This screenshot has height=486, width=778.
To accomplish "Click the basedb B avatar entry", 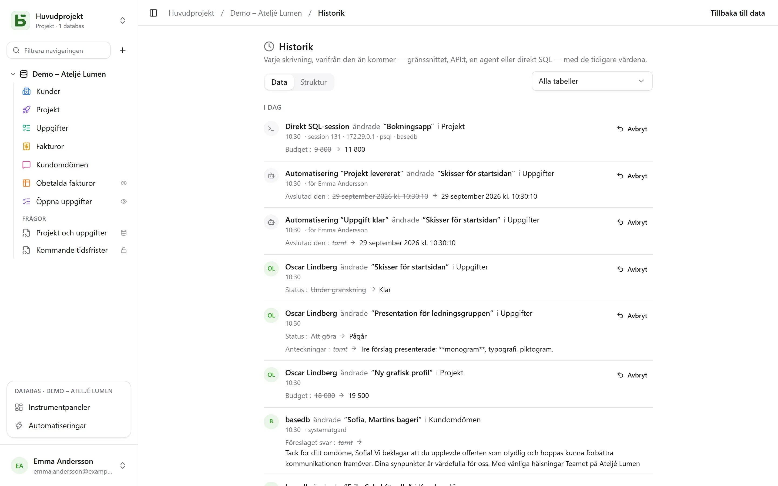I will [x=271, y=421].
